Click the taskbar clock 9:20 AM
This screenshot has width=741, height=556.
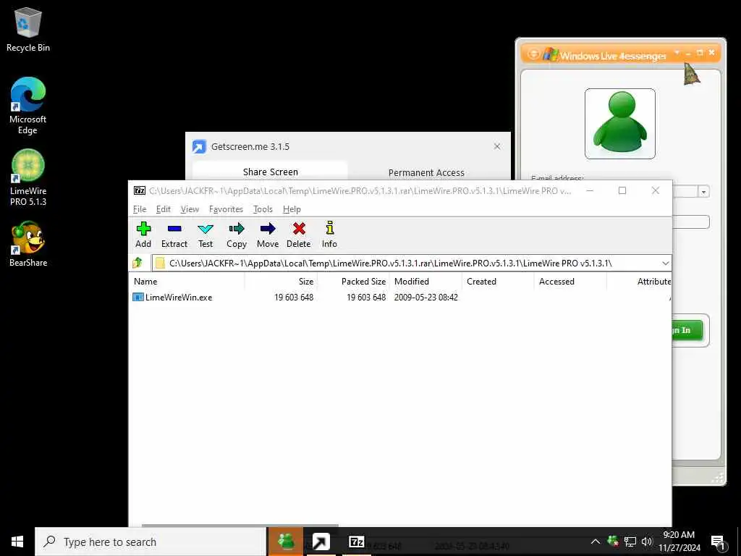click(x=679, y=535)
